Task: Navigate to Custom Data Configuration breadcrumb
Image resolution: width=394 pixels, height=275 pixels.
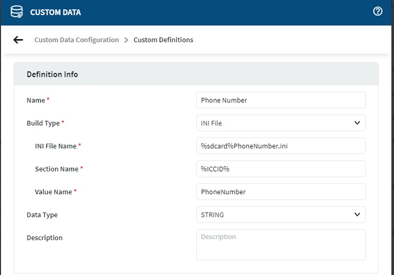Action: (x=77, y=40)
